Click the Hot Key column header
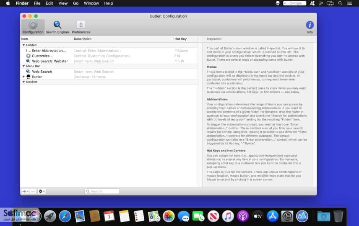Screen dimensions: 359x226 (x=185, y=39)
